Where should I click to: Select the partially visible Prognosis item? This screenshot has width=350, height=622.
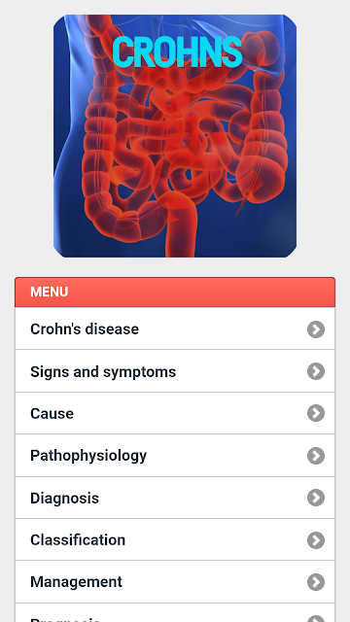click(175, 613)
